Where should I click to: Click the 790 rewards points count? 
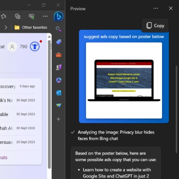point(24,47)
